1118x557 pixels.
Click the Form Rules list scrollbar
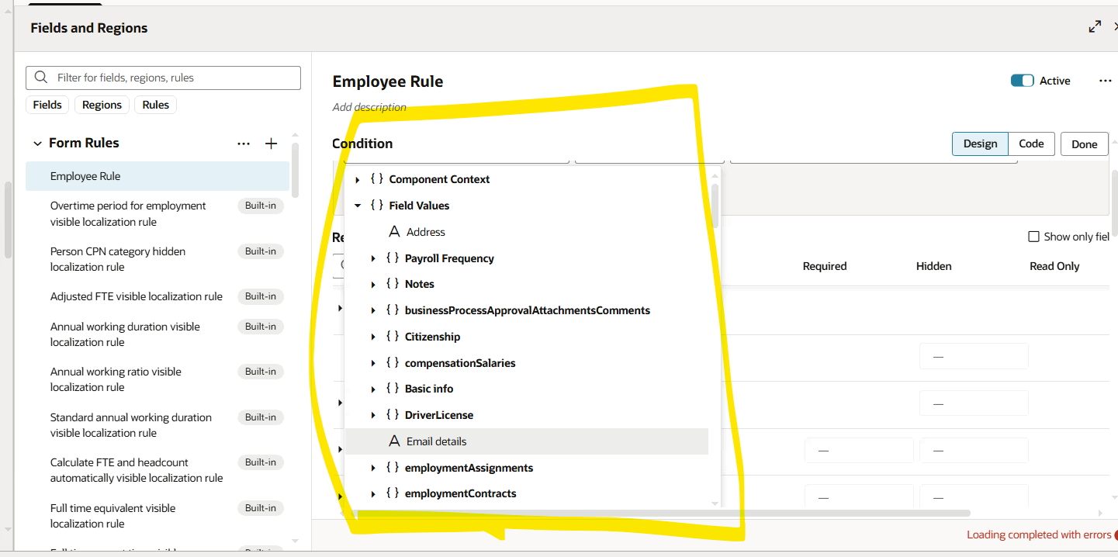pyautogui.click(x=295, y=171)
